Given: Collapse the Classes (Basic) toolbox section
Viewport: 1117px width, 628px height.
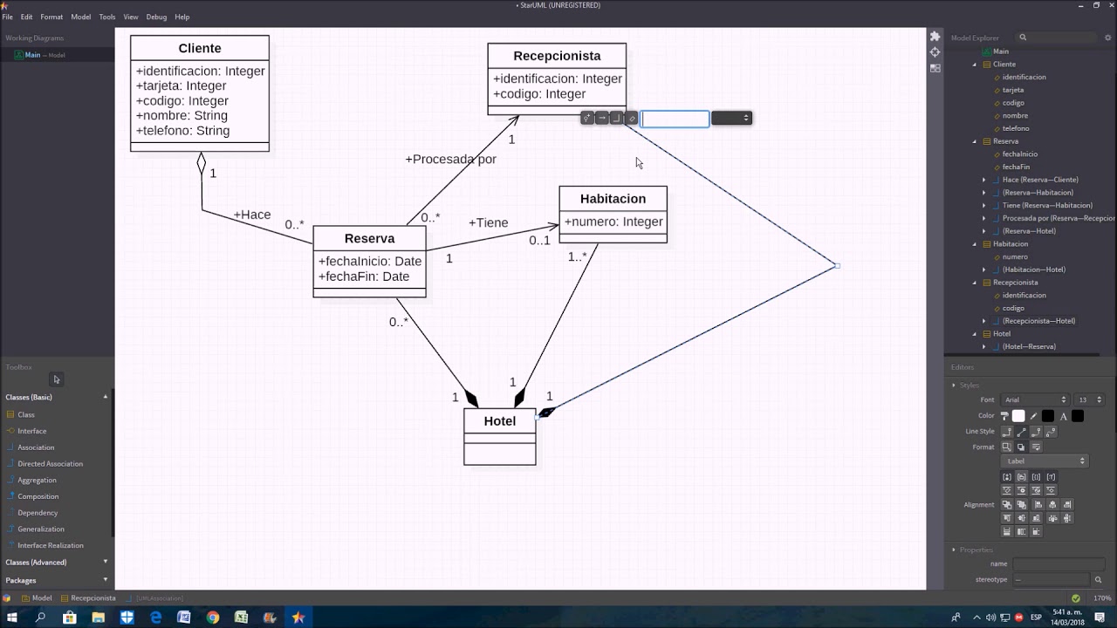Looking at the screenshot, I should (x=106, y=397).
